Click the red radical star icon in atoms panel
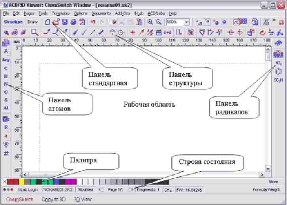The image size is (287, 205). tap(6, 136)
